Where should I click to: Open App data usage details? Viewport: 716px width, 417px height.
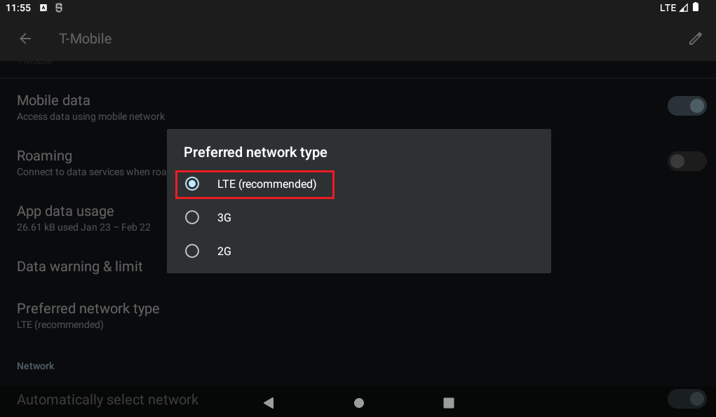(65, 217)
